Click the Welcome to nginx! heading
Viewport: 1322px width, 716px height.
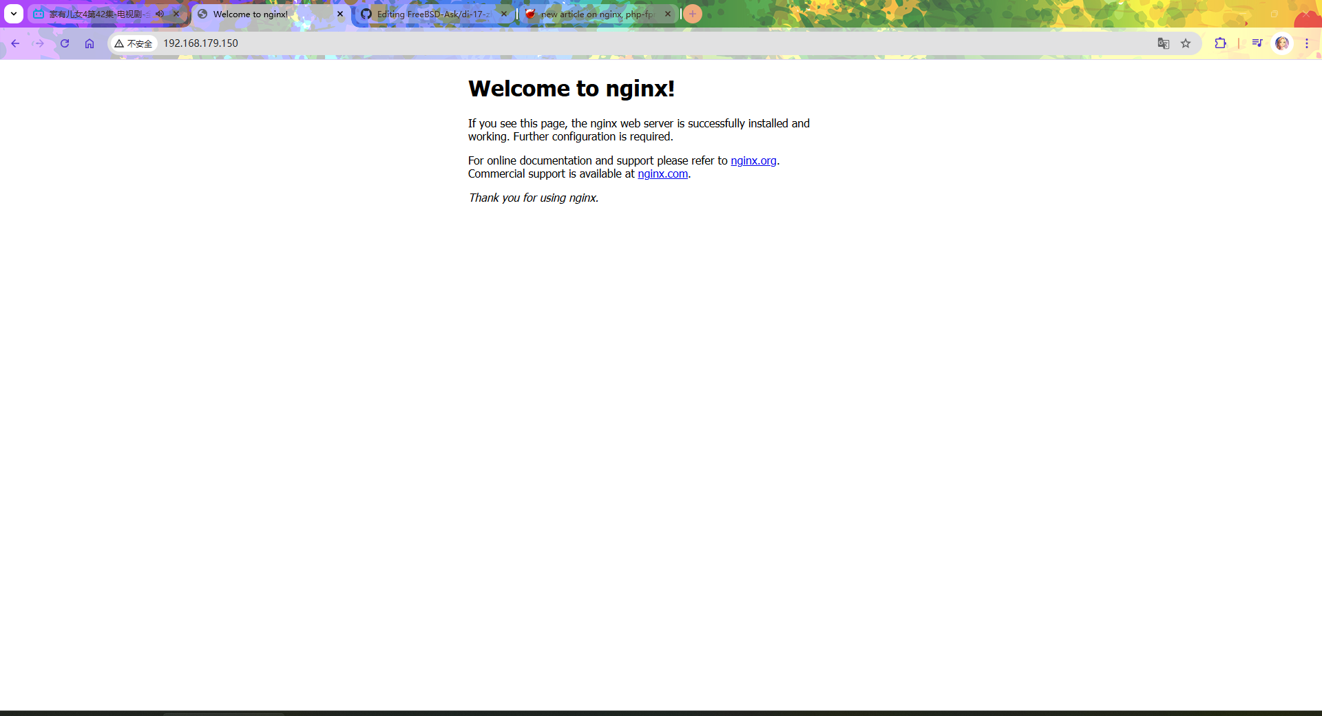(571, 88)
